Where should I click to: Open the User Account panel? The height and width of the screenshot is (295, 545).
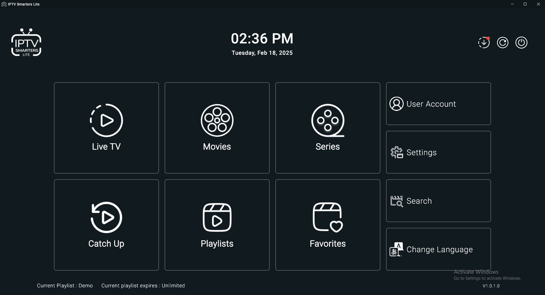click(438, 104)
